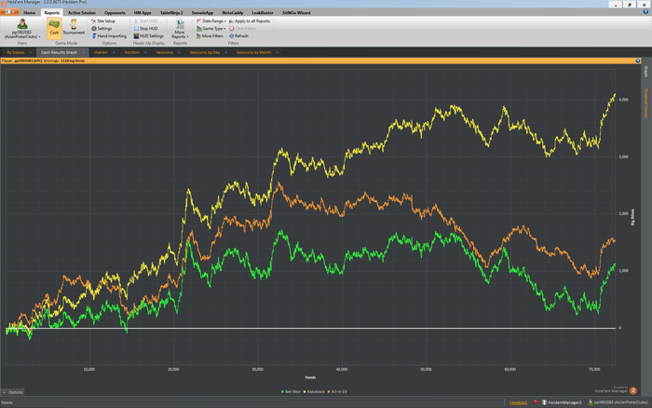Open the LeakBuster ribbon tab
This screenshot has width=652, height=408.
pos(263,13)
